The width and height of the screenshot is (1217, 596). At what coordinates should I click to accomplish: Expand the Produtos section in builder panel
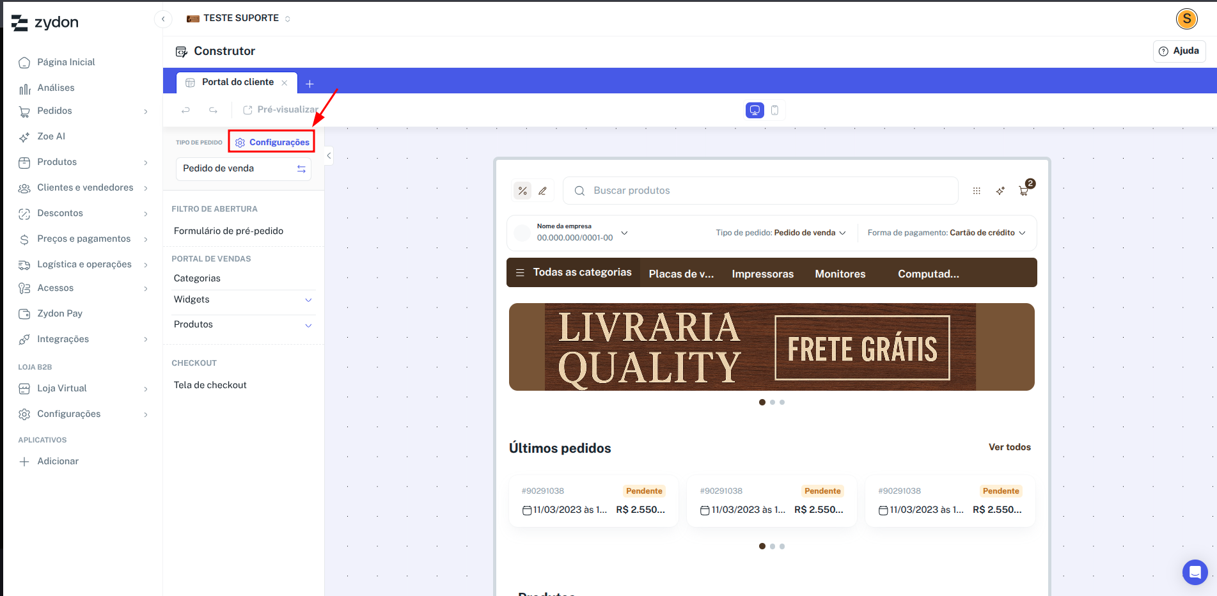pyautogui.click(x=244, y=325)
